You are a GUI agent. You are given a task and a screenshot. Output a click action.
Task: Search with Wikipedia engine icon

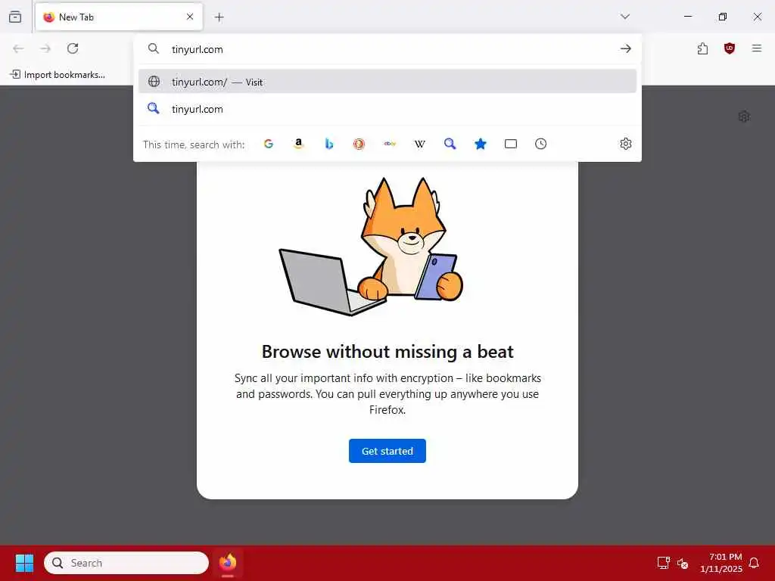point(419,144)
